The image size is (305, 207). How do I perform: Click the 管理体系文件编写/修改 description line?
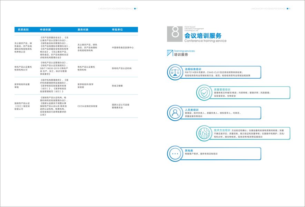pyautogui.click(x=242, y=93)
